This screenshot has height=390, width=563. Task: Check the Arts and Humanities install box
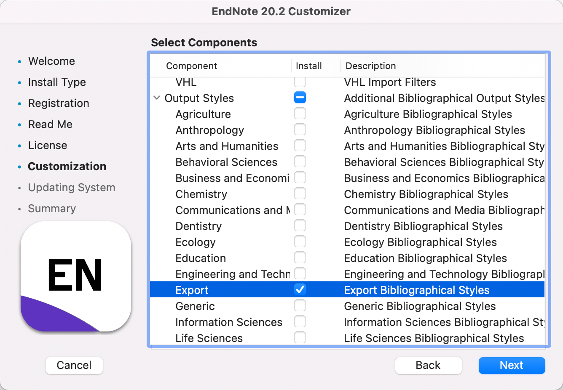pos(300,146)
